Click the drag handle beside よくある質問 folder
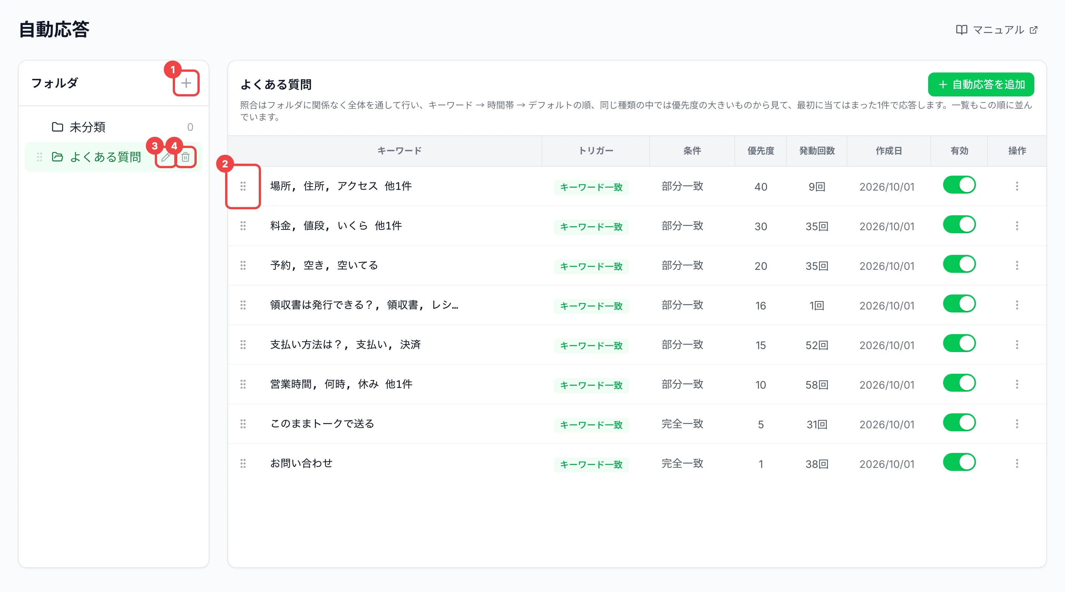Viewport: 1065px width, 592px height. 40,157
